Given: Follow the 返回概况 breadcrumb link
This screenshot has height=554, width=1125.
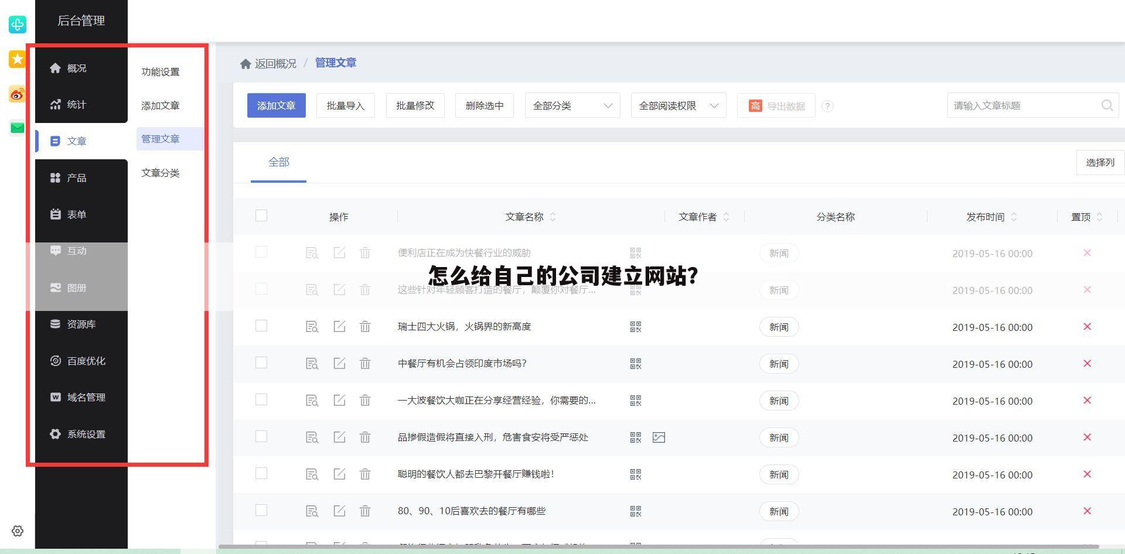Looking at the screenshot, I should [275, 63].
